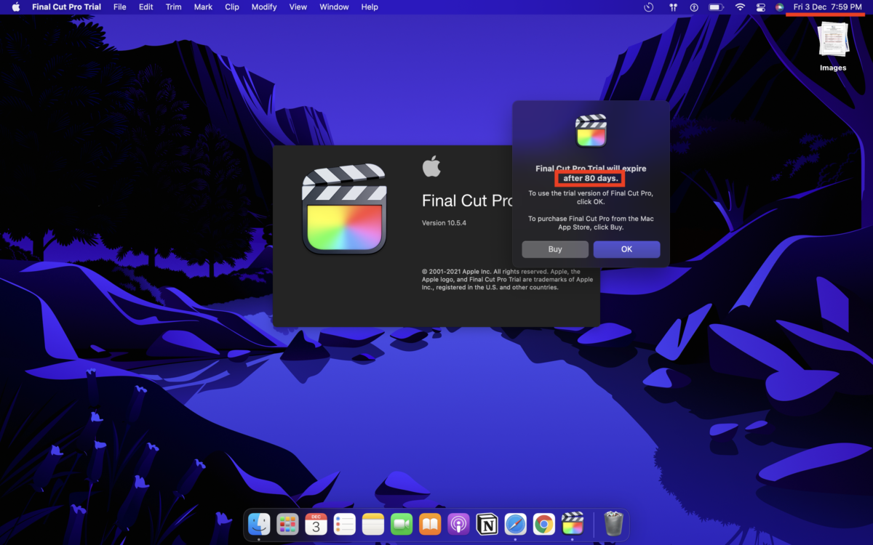
Task: Check the battery status in the menu bar
Action: (x=714, y=7)
